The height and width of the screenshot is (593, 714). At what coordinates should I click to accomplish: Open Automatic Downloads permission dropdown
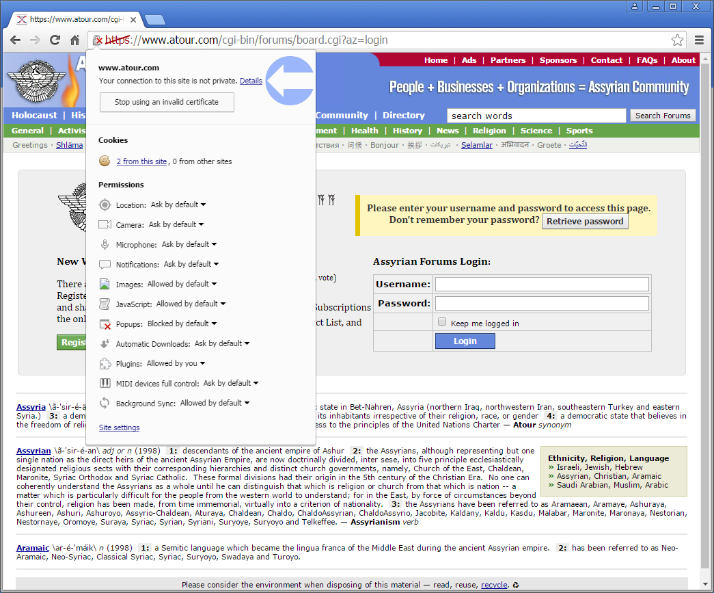[x=222, y=343]
